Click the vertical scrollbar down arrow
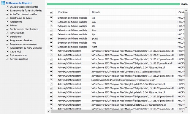This screenshot has width=190, height=114. click(x=186, y=107)
